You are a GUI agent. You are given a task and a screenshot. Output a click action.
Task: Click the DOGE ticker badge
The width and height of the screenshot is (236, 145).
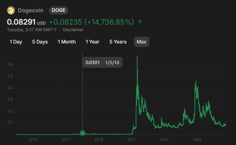[x=58, y=10]
